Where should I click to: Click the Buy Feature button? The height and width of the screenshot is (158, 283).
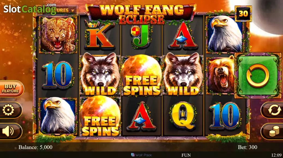pos(11,89)
